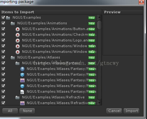The image size is (147, 119).
Task: Toggle checkbox for the Fantasy text document row
Action: point(3,91)
